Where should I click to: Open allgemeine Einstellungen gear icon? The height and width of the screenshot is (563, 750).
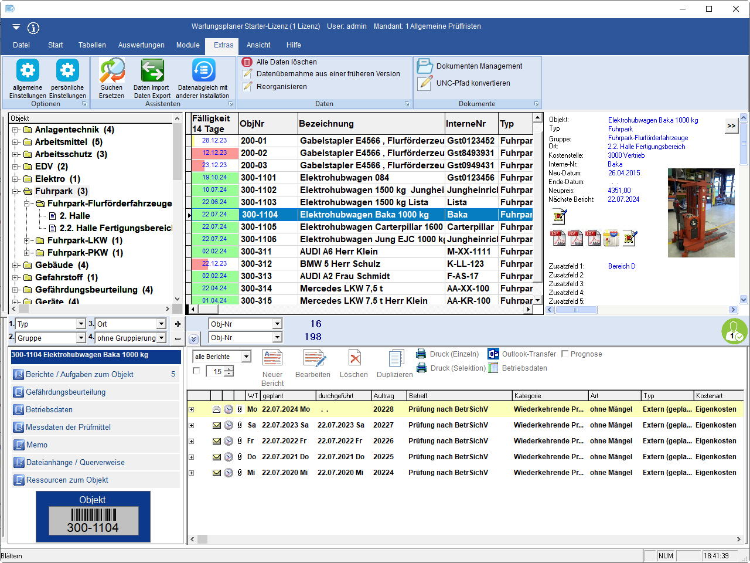coord(28,70)
